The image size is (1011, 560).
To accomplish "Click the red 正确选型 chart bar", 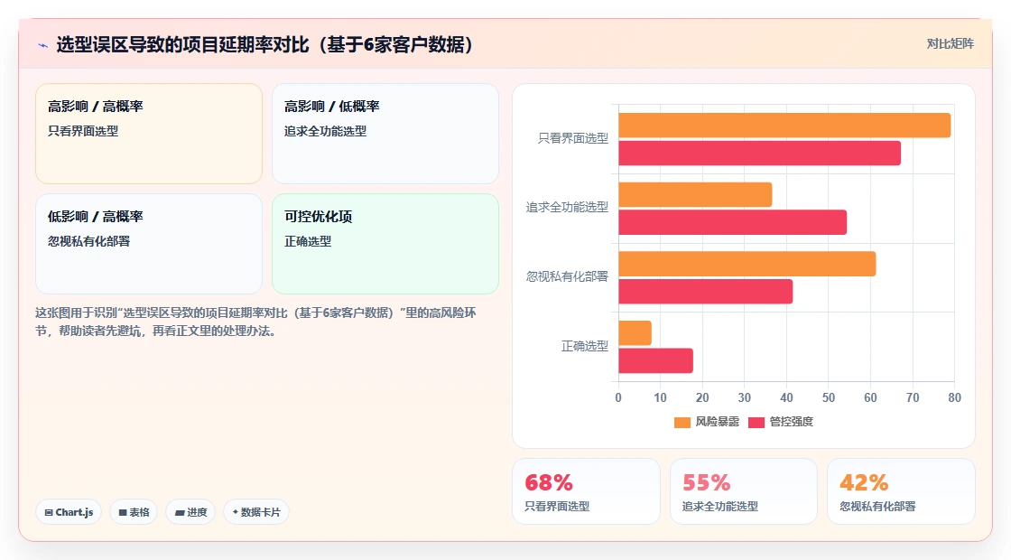I will [655, 360].
